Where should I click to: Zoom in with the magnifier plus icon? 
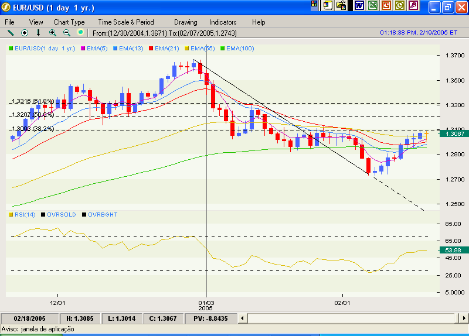point(53,33)
